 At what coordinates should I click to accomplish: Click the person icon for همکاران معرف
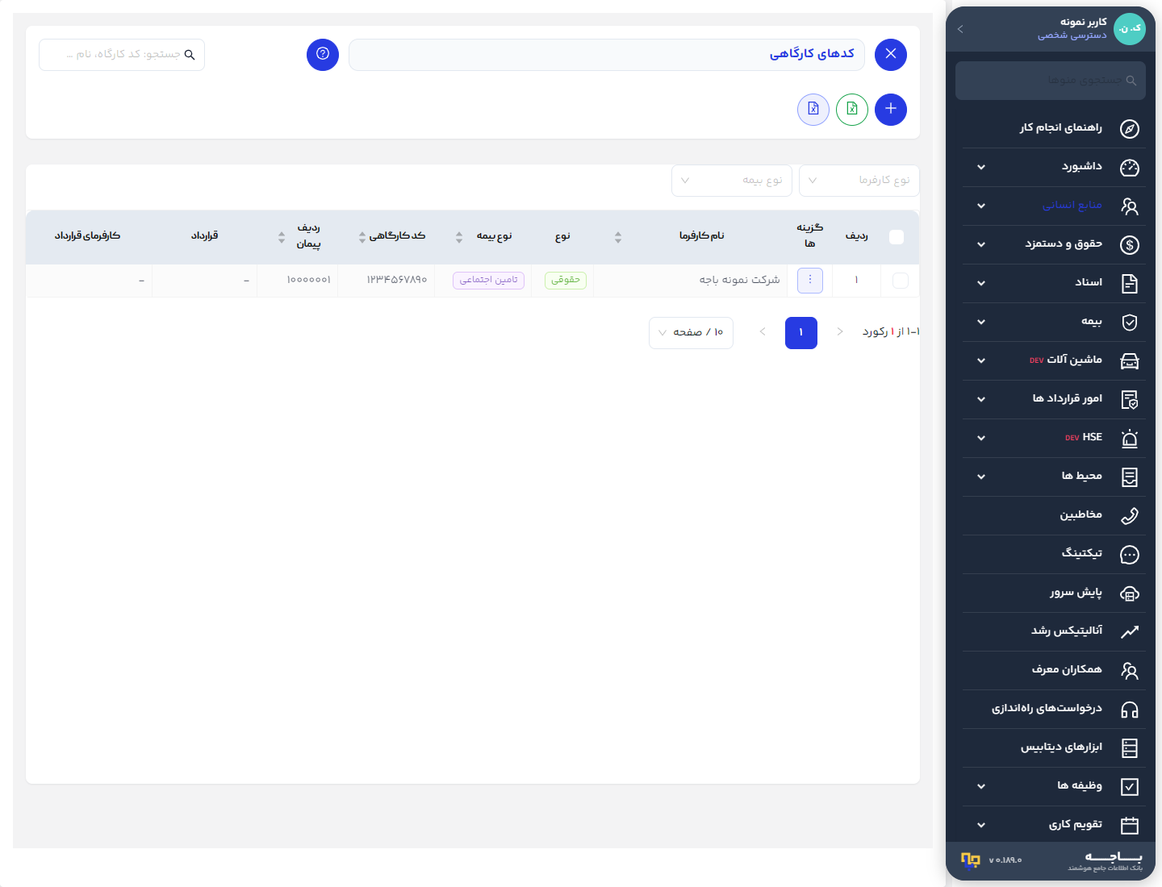click(x=1130, y=670)
